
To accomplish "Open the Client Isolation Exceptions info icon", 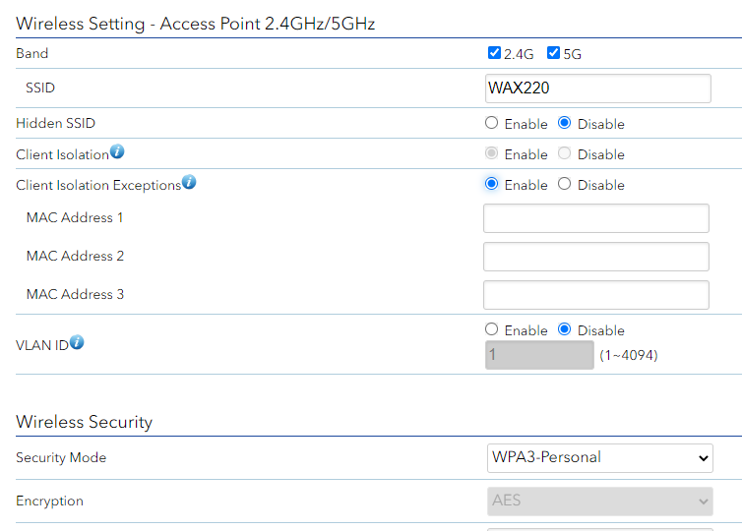I will [x=189, y=182].
